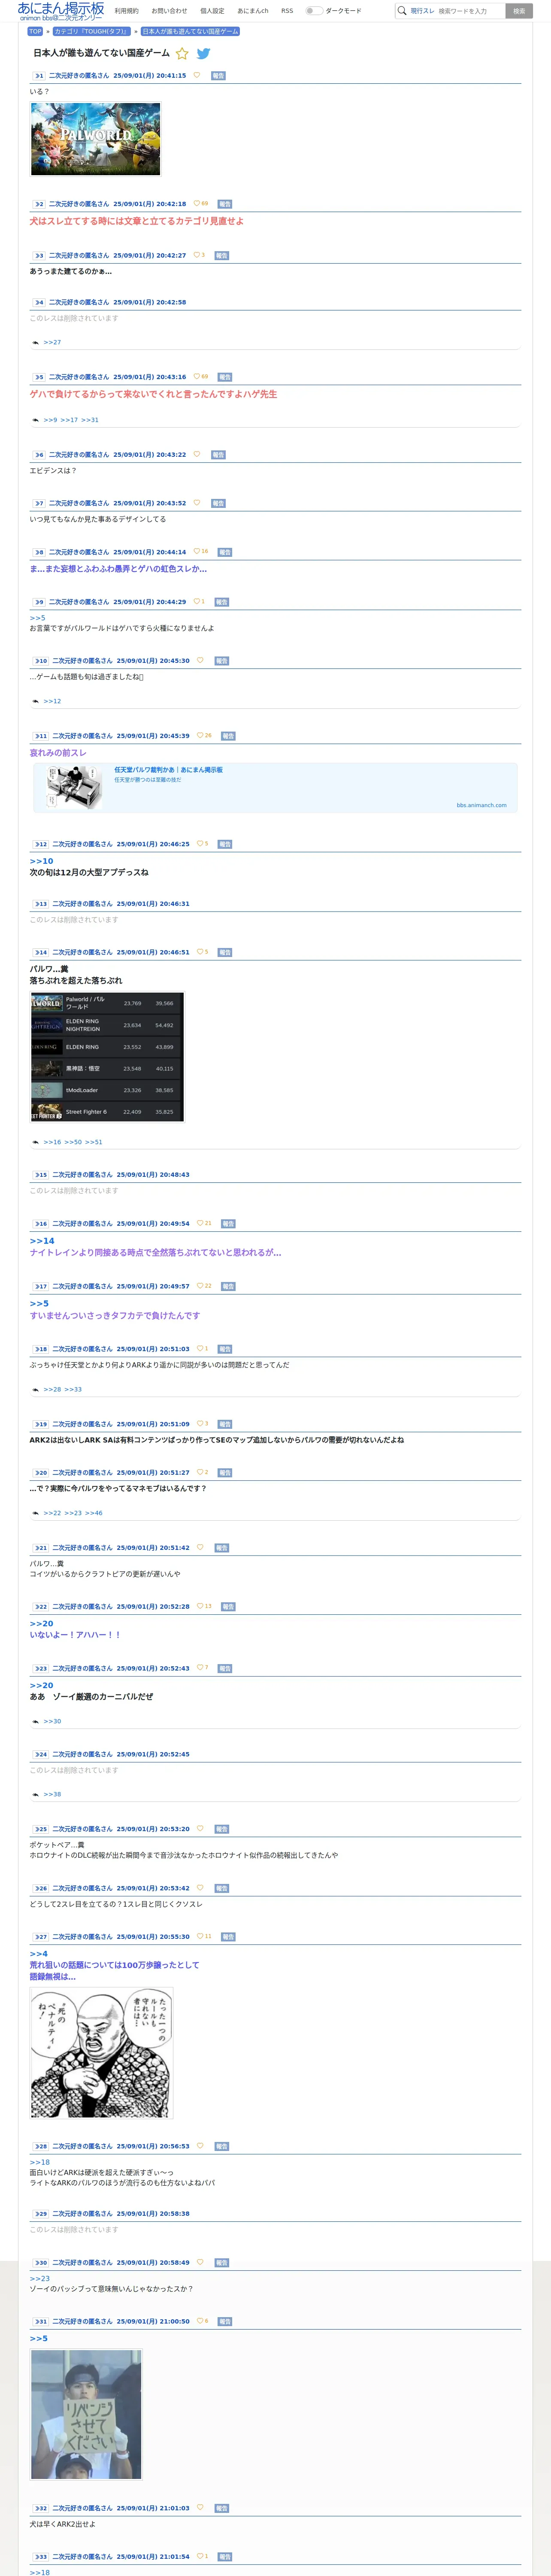Open the お問い合わせ page
551x2576 pixels.
pos(169,11)
